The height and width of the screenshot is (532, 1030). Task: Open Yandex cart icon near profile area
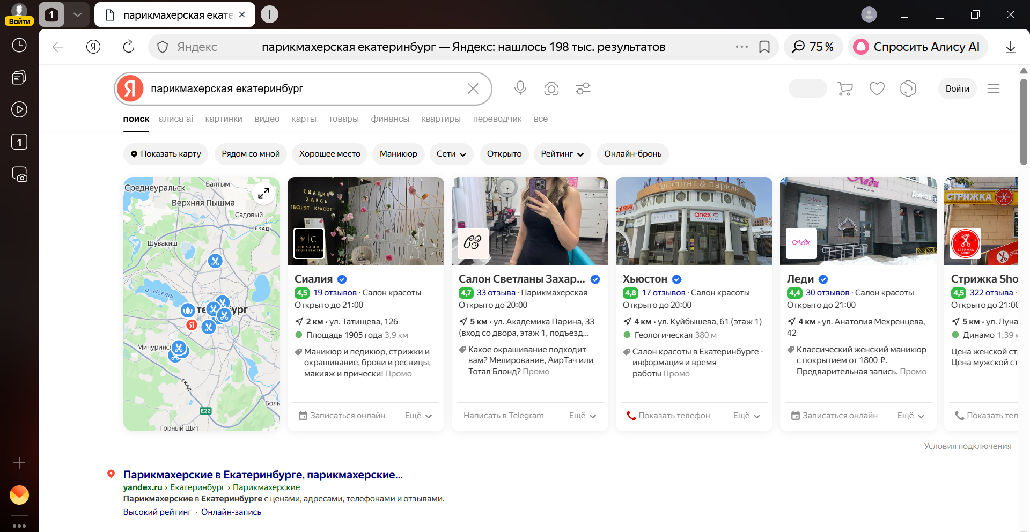coord(844,88)
